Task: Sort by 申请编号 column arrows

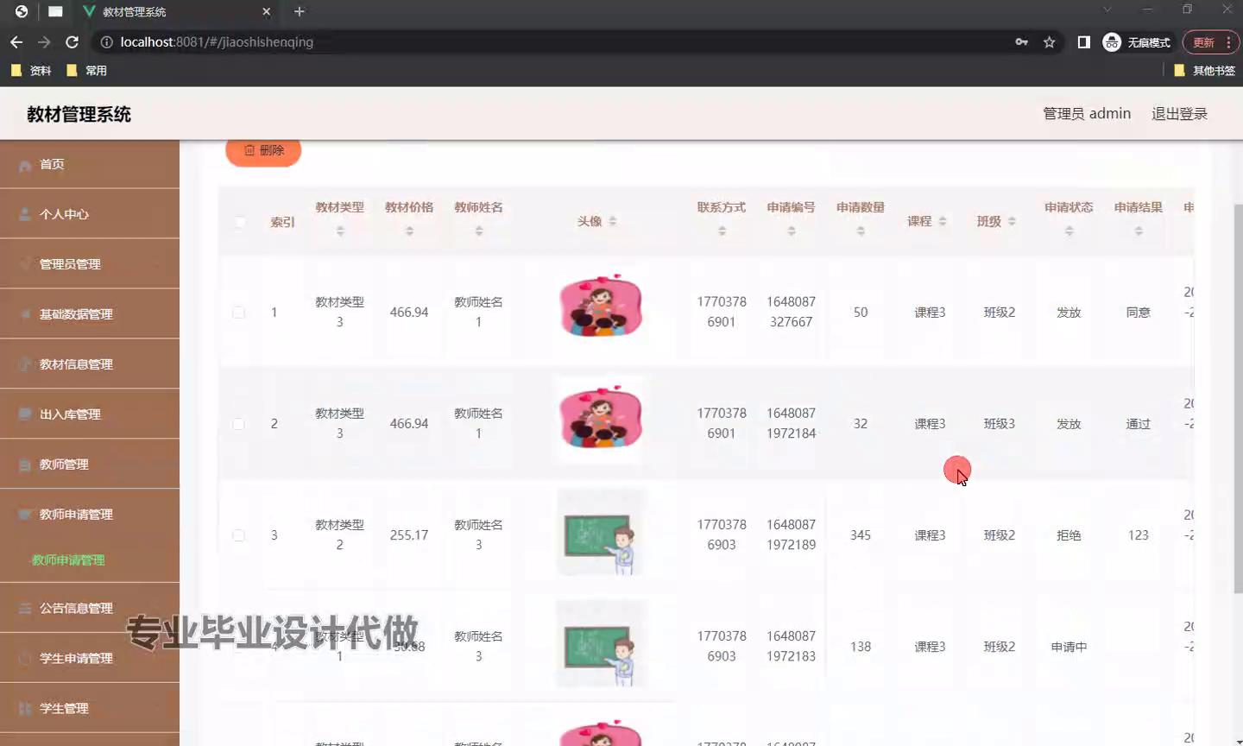Action: [x=792, y=231]
